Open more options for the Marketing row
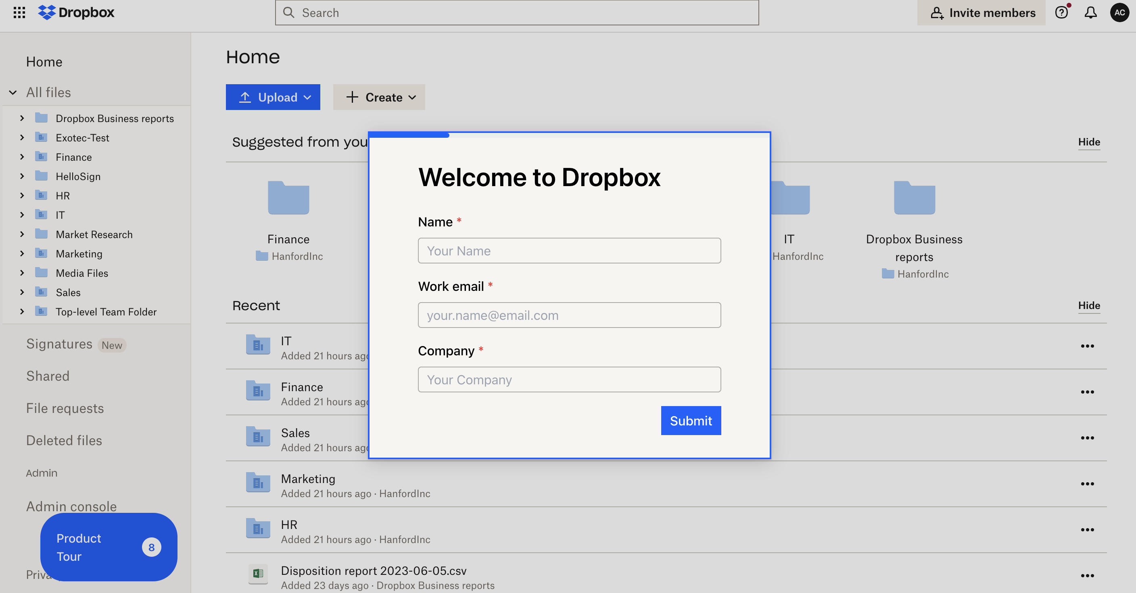 [x=1087, y=484]
